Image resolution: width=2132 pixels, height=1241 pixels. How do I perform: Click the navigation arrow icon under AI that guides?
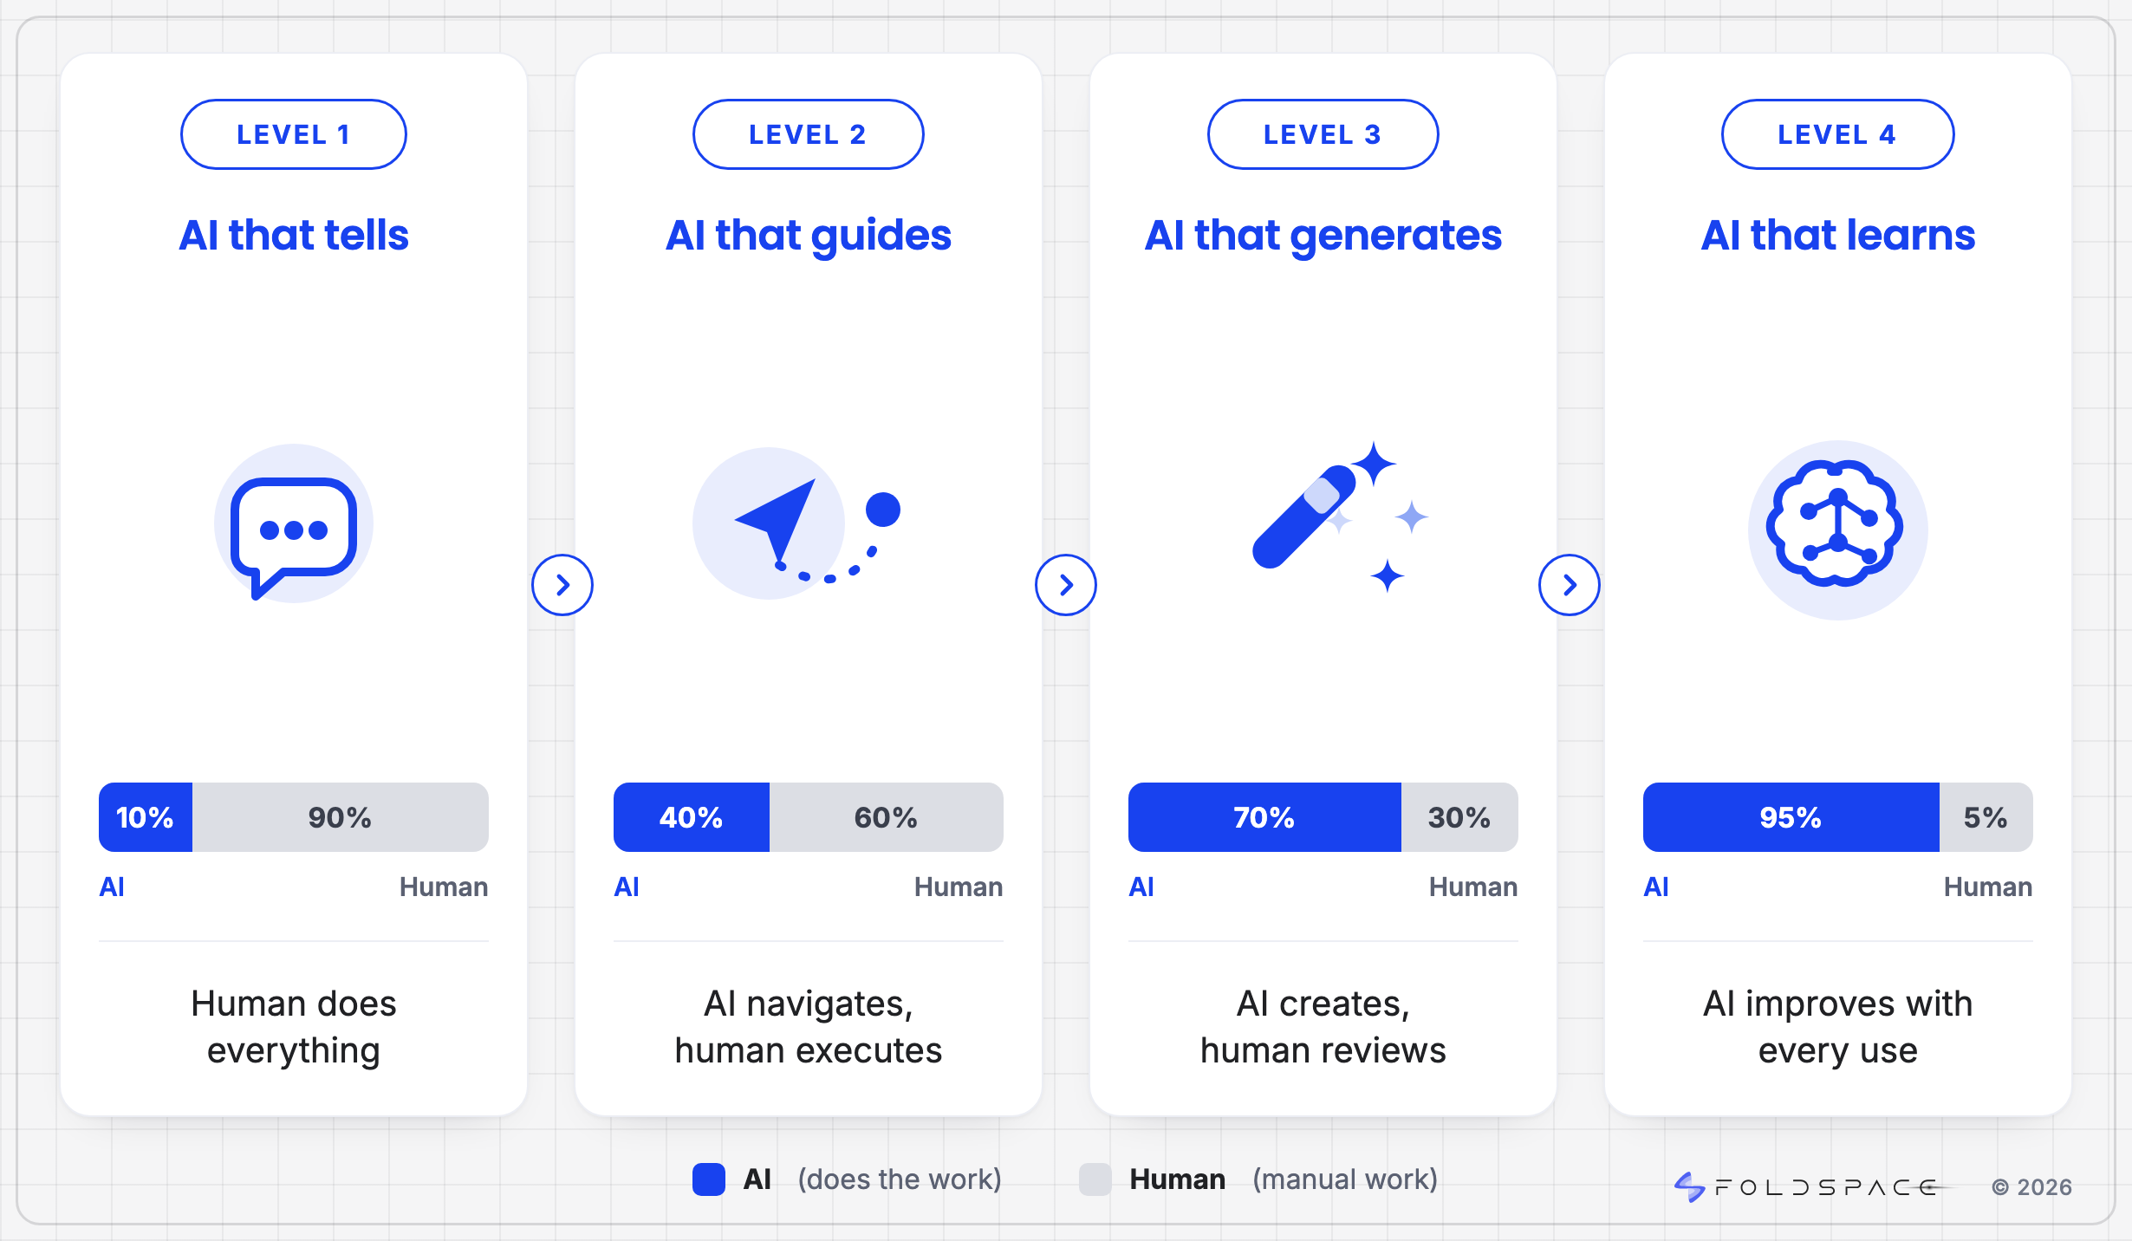tap(796, 524)
